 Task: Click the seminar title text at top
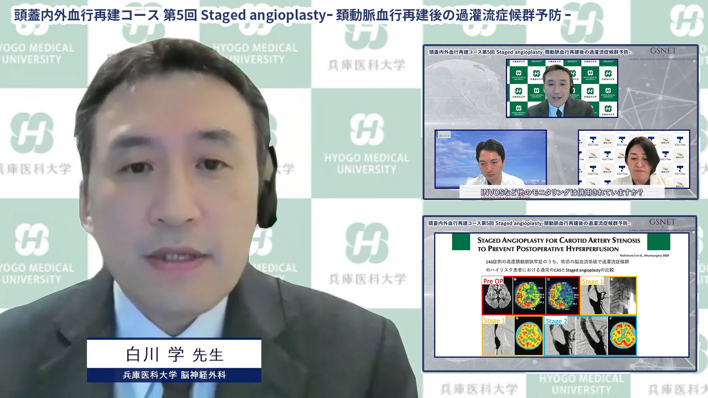pyautogui.click(x=292, y=15)
